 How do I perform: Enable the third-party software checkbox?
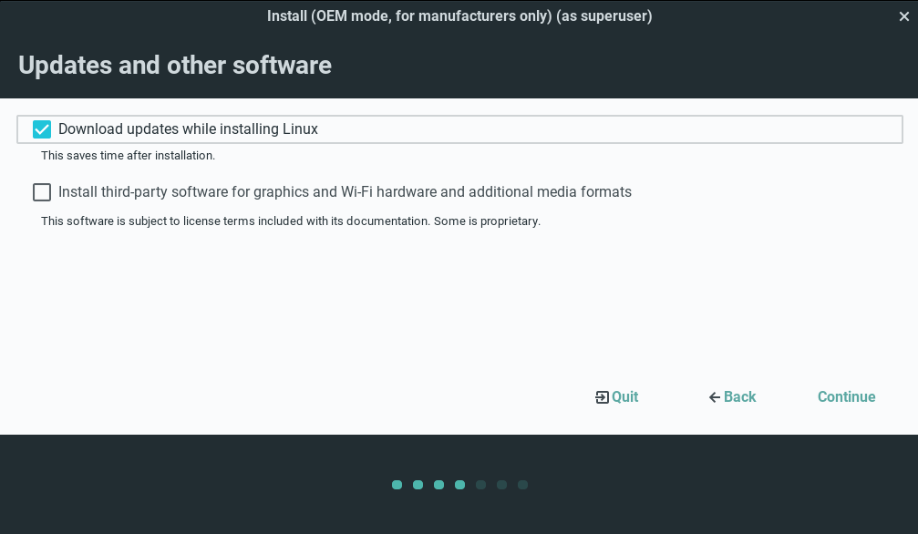coord(42,192)
